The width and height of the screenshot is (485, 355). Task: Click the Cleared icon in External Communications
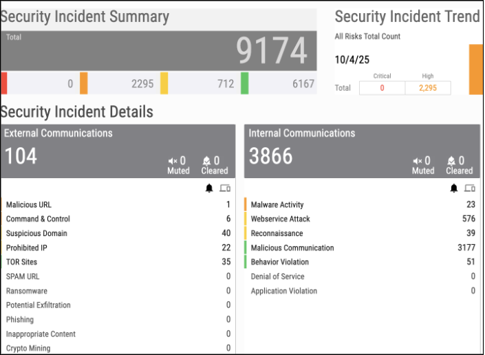pos(208,161)
